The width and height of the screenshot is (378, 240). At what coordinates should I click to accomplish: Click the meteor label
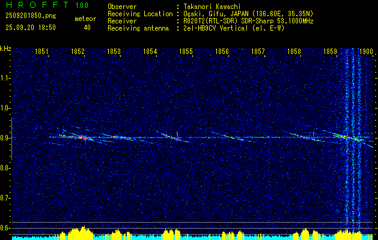tap(85, 19)
